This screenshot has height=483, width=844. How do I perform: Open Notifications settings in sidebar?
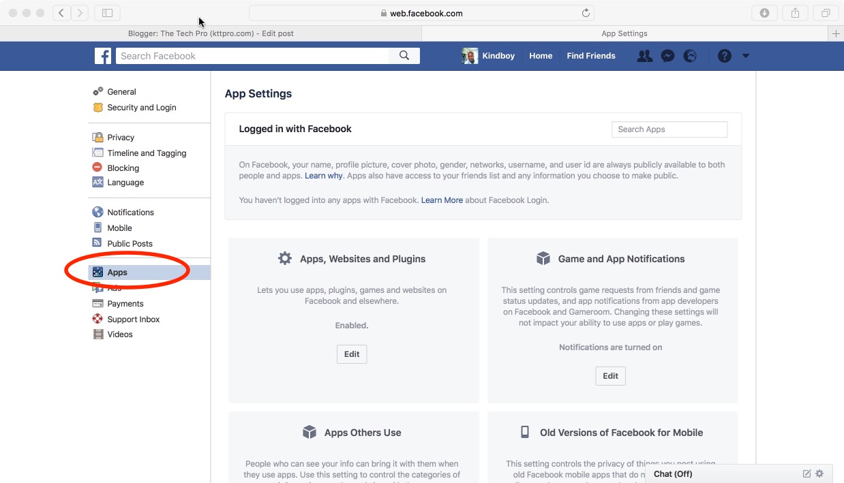coord(130,212)
